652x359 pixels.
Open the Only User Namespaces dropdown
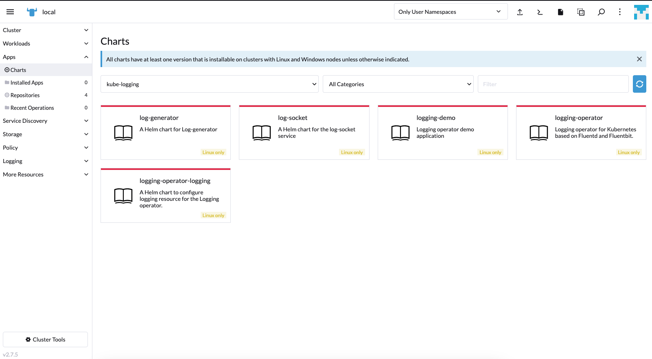[451, 12]
